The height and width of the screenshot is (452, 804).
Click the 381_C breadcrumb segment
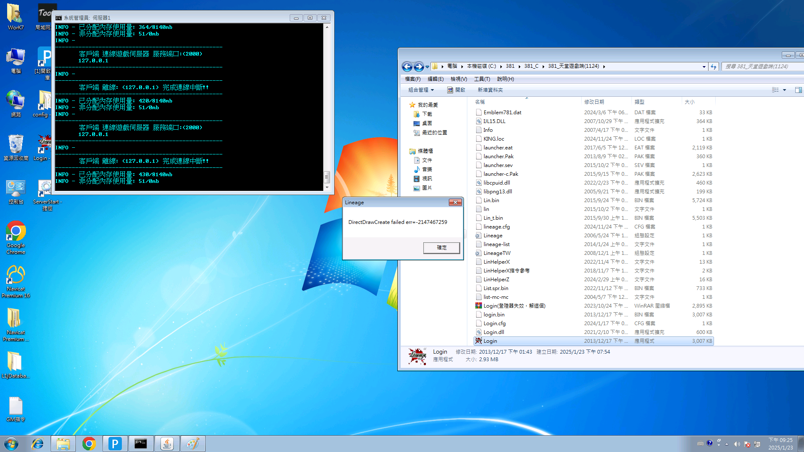[x=531, y=67]
